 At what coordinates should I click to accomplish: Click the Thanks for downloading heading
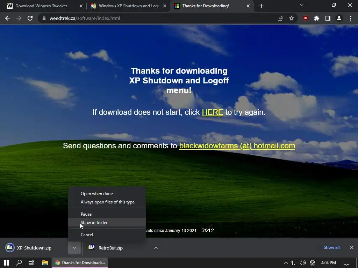coord(179,81)
